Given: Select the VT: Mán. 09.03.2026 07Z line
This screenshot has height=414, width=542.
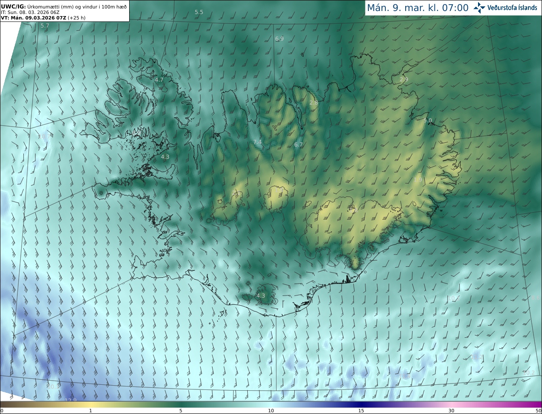Looking at the screenshot, I should click(x=33, y=18).
